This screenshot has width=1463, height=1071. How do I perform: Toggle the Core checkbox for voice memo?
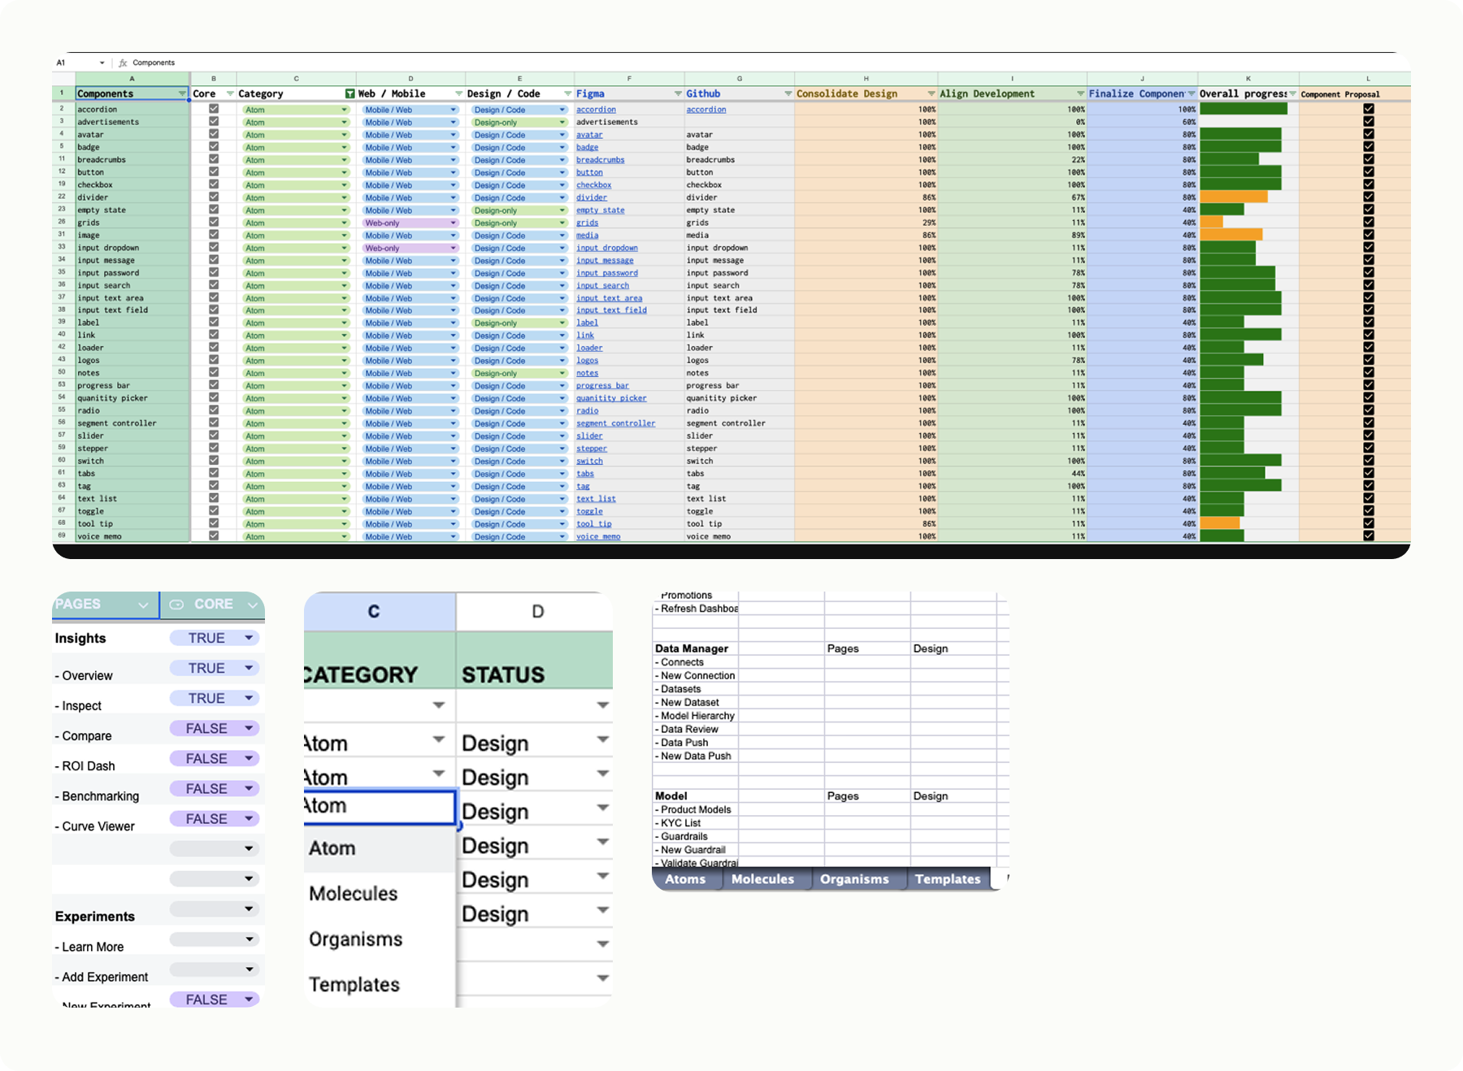point(214,536)
